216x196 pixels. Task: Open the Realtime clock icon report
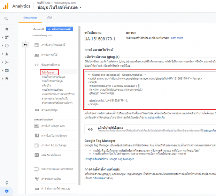[7, 46]
